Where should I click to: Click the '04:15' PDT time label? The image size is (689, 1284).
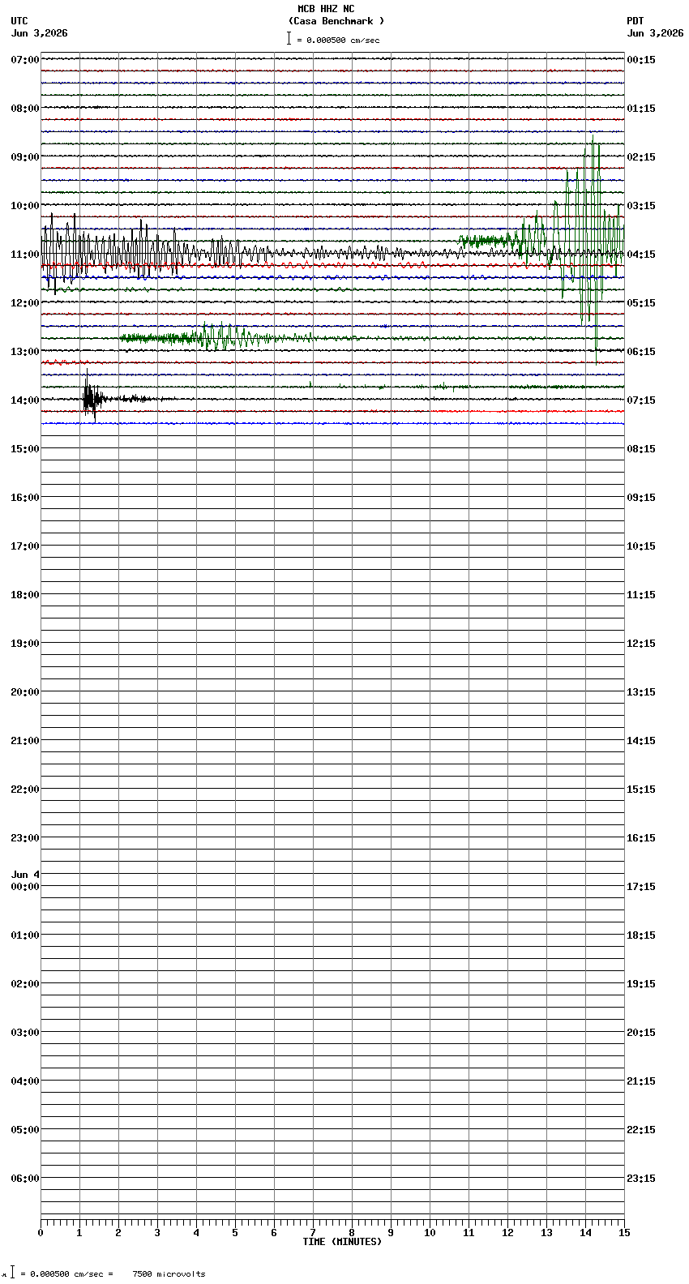[641, 255]
